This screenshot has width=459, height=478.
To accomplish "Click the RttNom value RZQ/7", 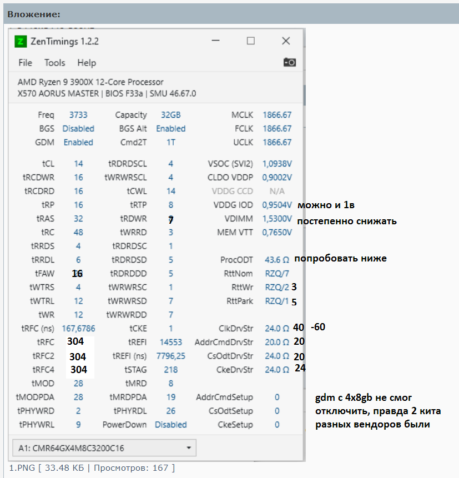I will pyautogui.click(x=277, y=274).
